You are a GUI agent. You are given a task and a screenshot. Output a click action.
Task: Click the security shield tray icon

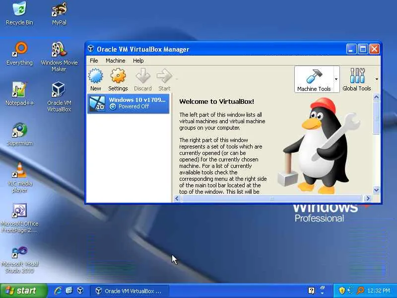[x=342, y=291]
